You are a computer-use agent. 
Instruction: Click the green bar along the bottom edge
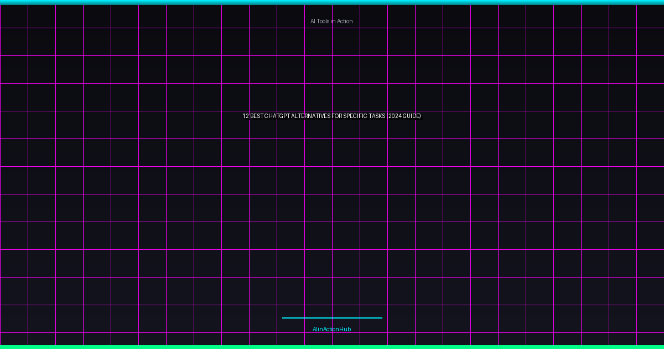pos(332,347)
